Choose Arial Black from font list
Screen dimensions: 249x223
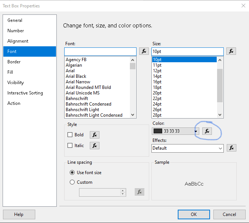[x=76, y=76]
